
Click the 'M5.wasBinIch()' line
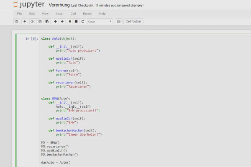(54, 150)
